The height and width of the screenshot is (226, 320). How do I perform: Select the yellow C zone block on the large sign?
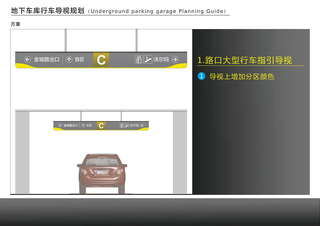click(101, 59)
